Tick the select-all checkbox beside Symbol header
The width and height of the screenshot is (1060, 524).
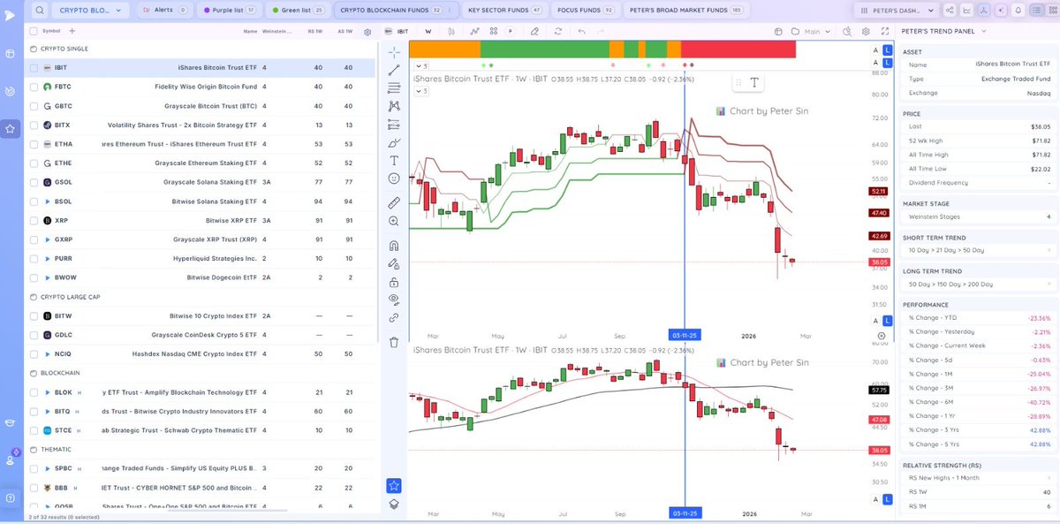(34, 31)
